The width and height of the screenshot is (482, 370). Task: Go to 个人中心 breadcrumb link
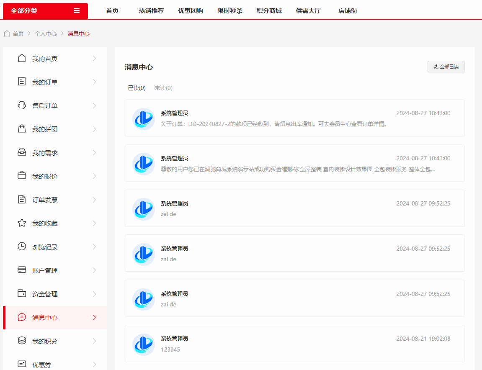coord(46,33)
